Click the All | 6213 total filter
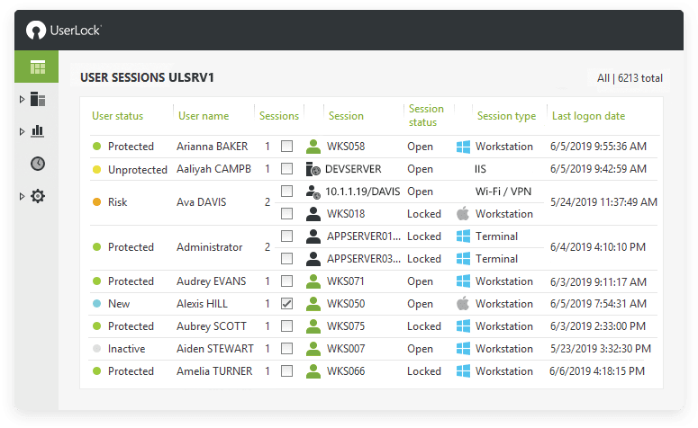 [630, 78]
